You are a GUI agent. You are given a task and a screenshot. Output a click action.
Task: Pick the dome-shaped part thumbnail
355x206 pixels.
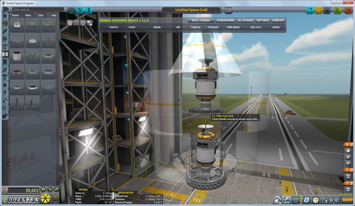click(x=32, y=40)
